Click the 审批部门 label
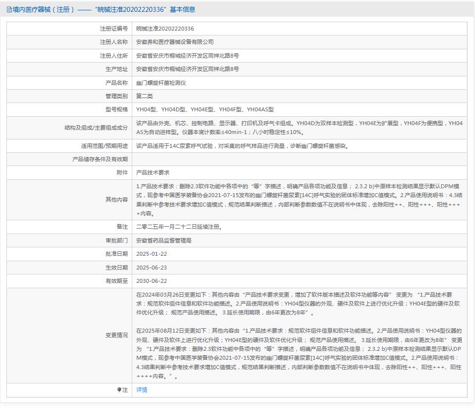Screen dimensions: 475x409 pos(117,240)
